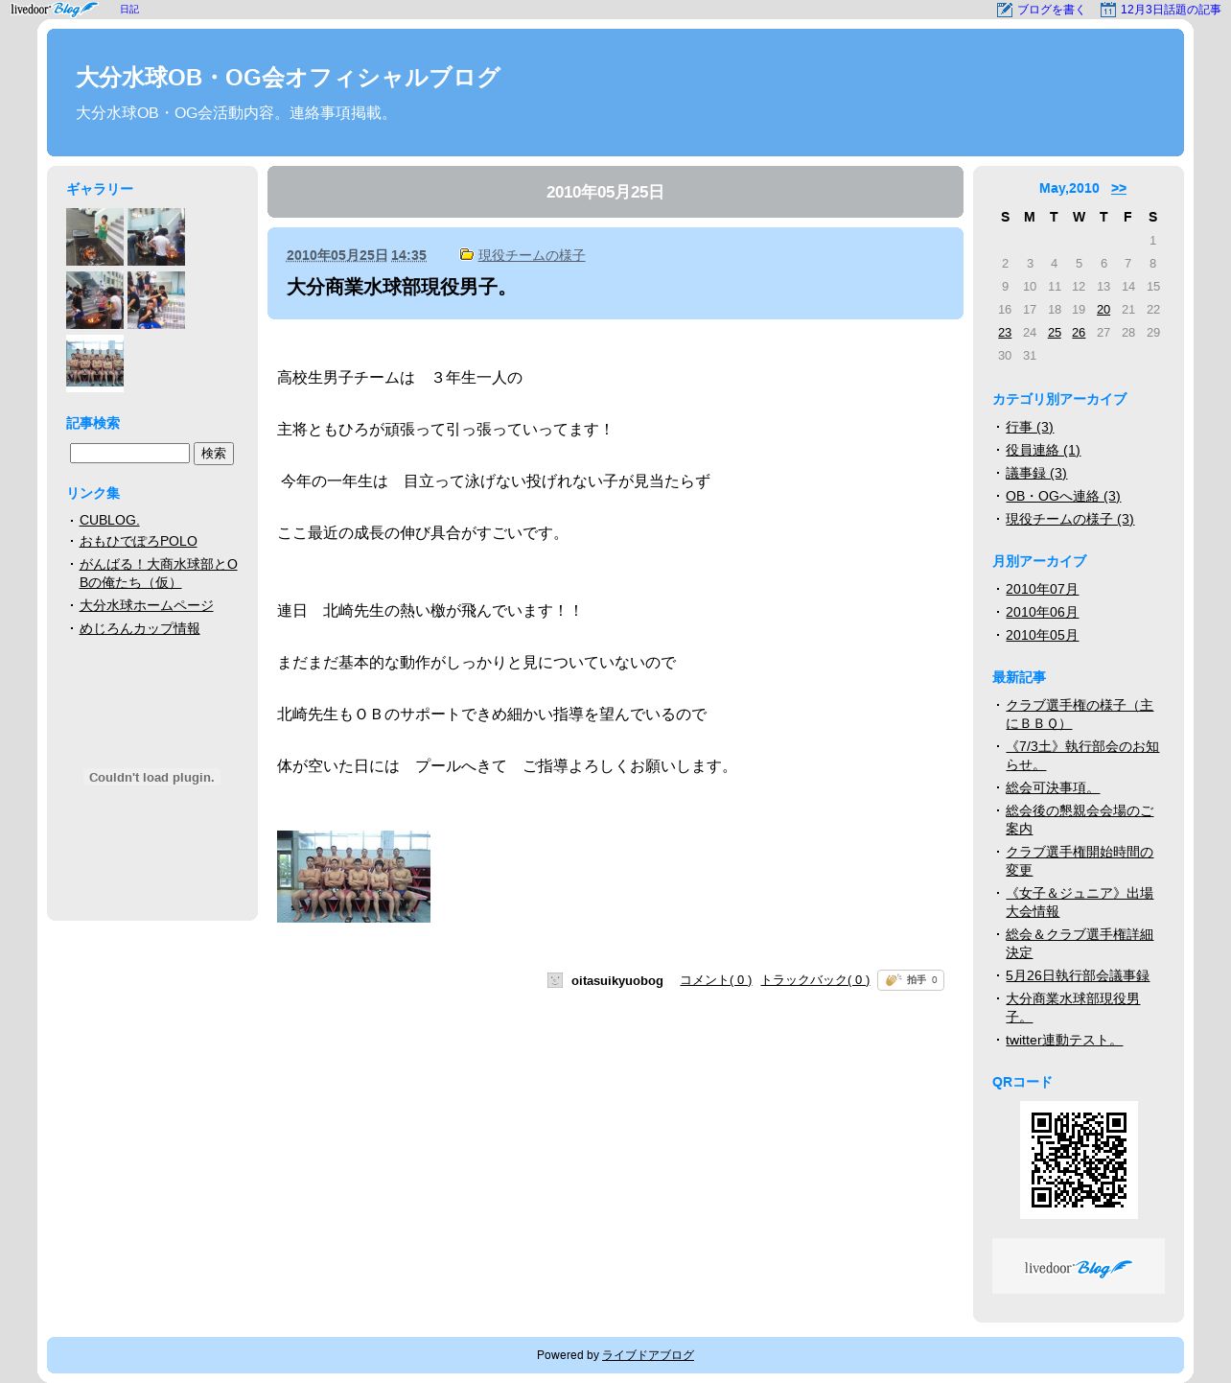Screen dimensions: 1231x1383
Task: Select calendar date 23
Action: click(1005, 332)
